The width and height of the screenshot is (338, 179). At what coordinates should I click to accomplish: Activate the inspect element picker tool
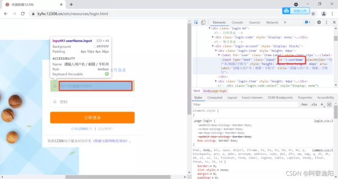click(196, 22)
